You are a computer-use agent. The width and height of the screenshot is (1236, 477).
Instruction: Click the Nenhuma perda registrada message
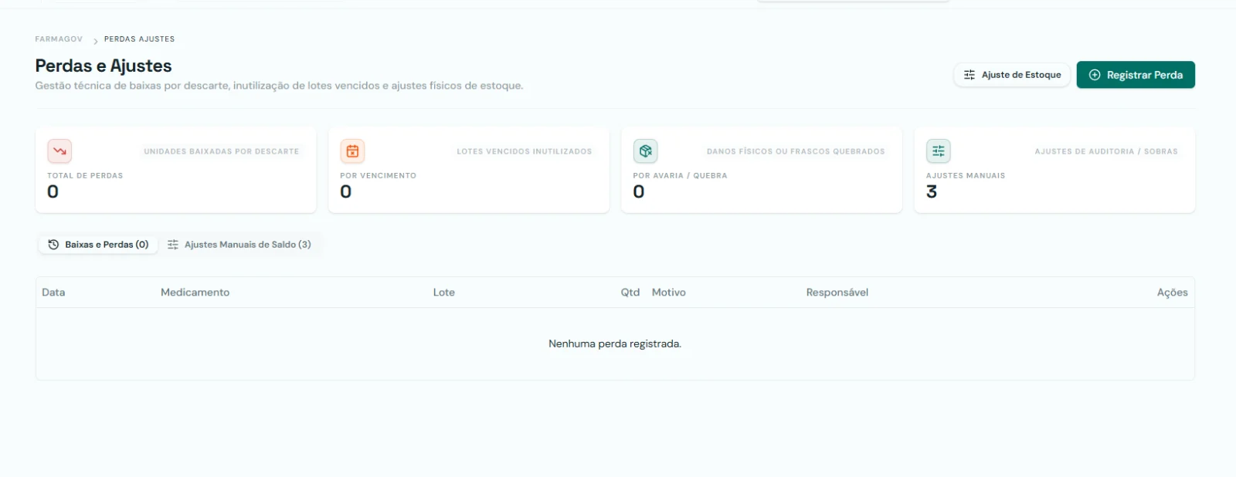click(615, 344)
